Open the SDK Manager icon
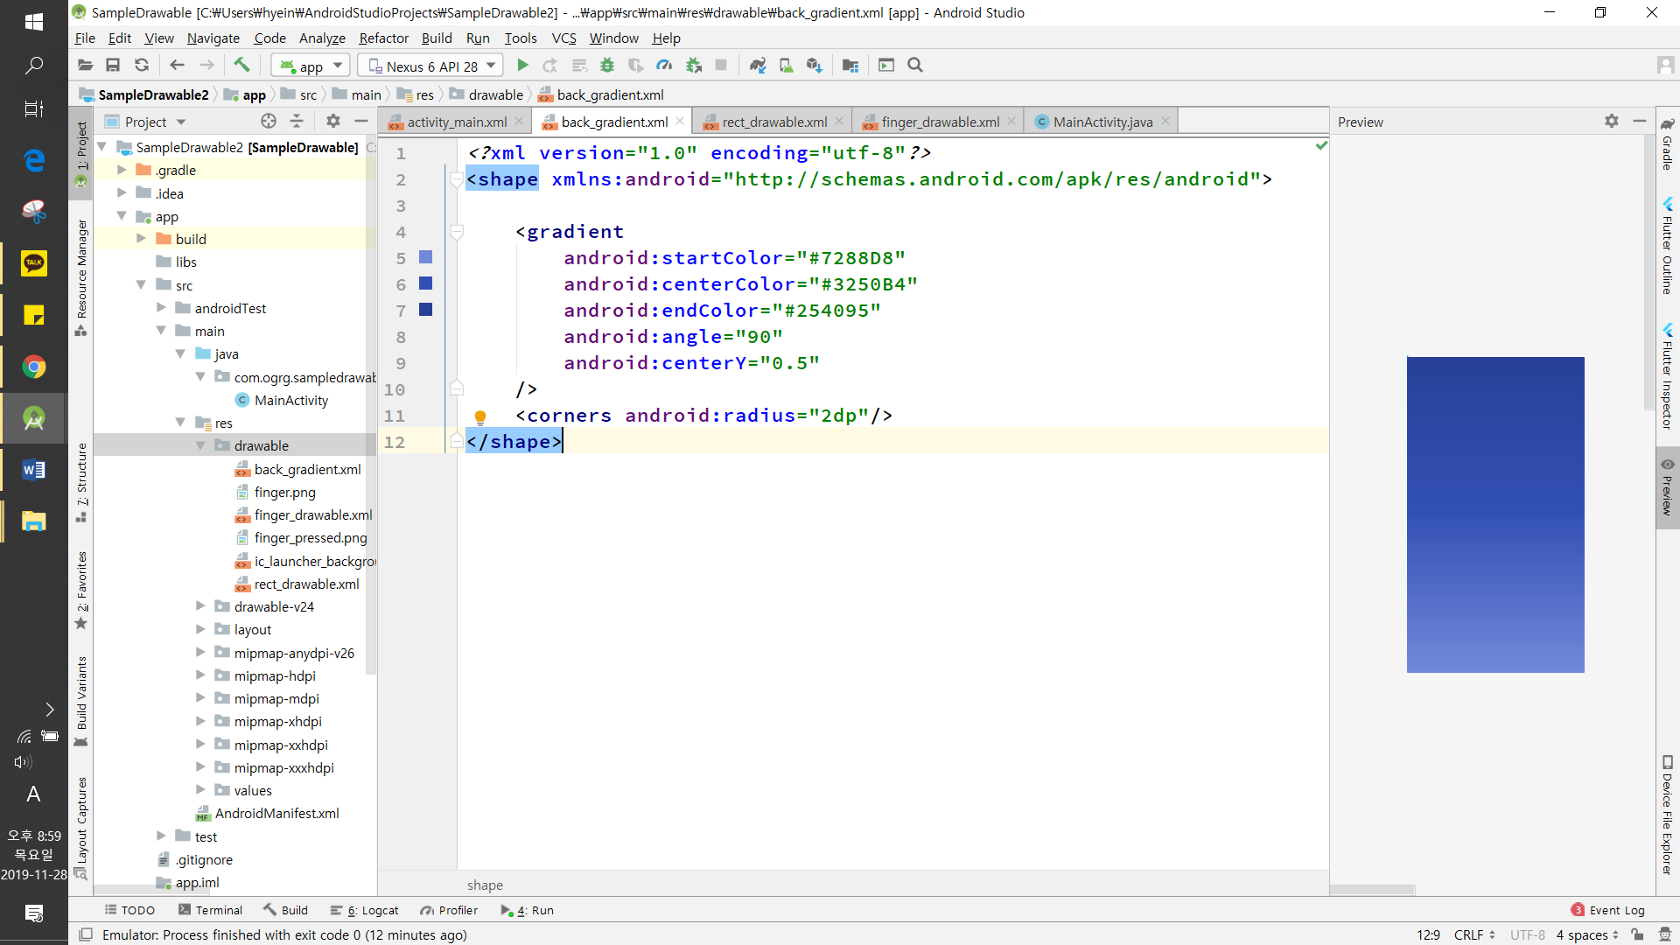 [815, 66]
